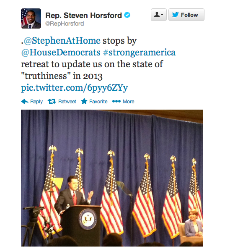Screen dimensions: 225x252
Task: Visit the @StephenAtHome mention
Action: [x=62, y=40]
